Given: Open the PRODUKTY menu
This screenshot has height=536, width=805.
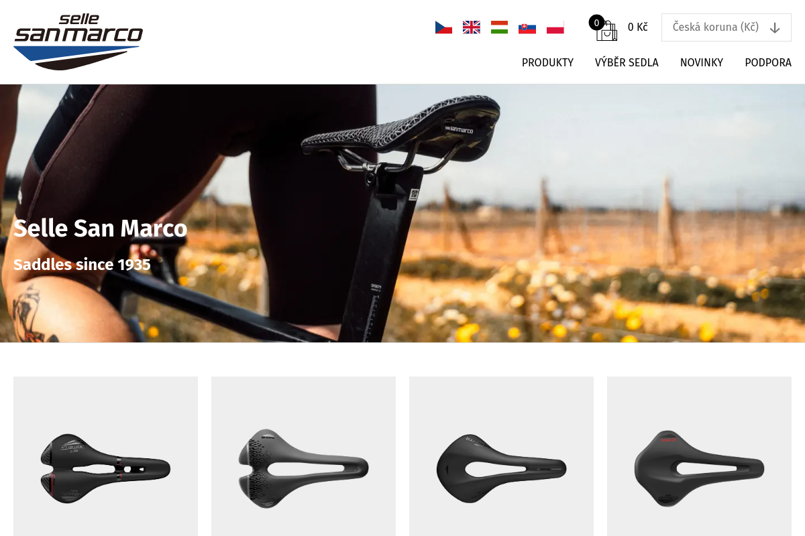Looking at the screenshot, I should (x=547, y=62).
